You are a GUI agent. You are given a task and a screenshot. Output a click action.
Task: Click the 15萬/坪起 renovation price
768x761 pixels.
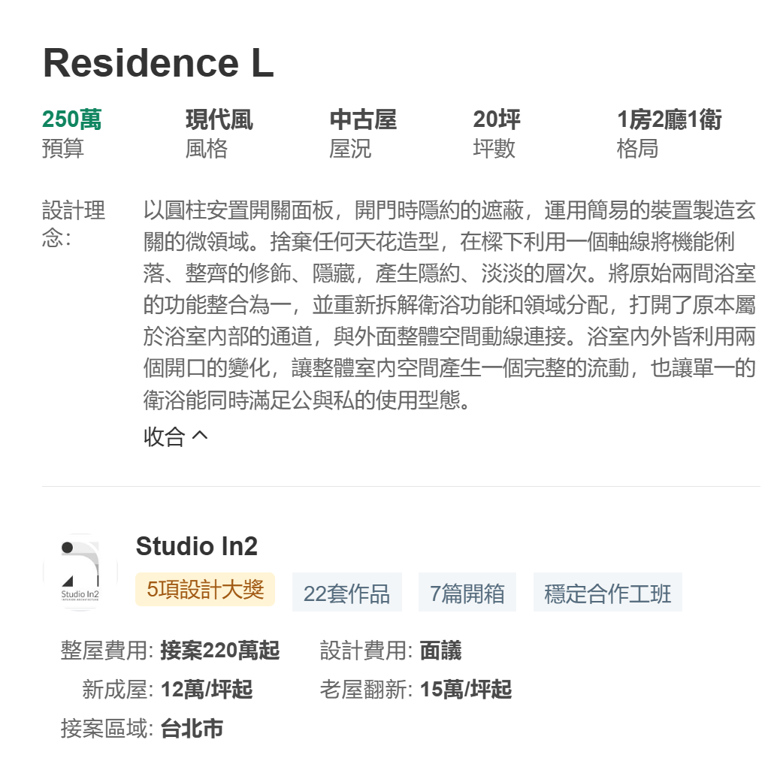[465, 690]
